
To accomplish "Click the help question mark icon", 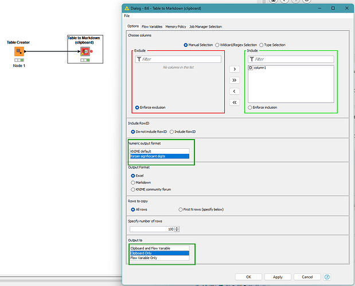I will (327, 276).
